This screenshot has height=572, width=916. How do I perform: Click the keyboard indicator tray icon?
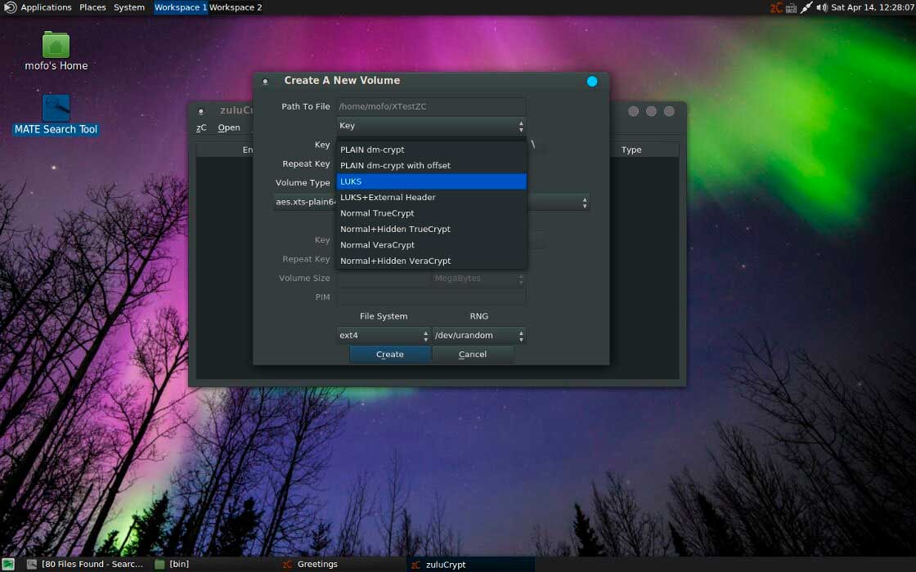tap(791, 7)
